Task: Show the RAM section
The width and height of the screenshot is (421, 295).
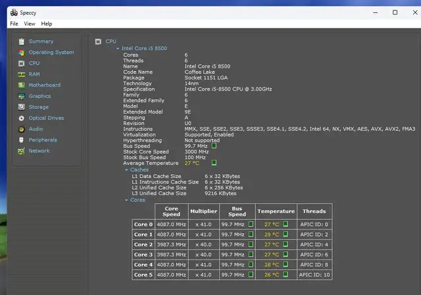Action: click(x=34, y=74)
